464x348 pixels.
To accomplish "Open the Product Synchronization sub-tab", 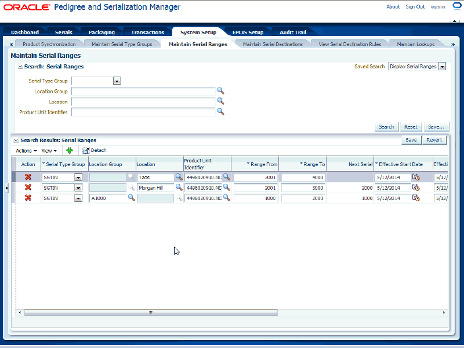I will point(49,44).
